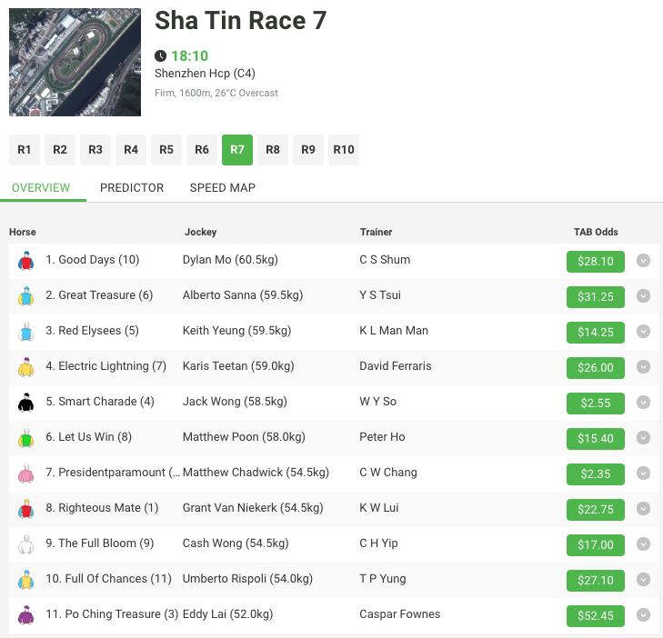Click the white silks icon for The Full Bloom

(x=25, y=544)
